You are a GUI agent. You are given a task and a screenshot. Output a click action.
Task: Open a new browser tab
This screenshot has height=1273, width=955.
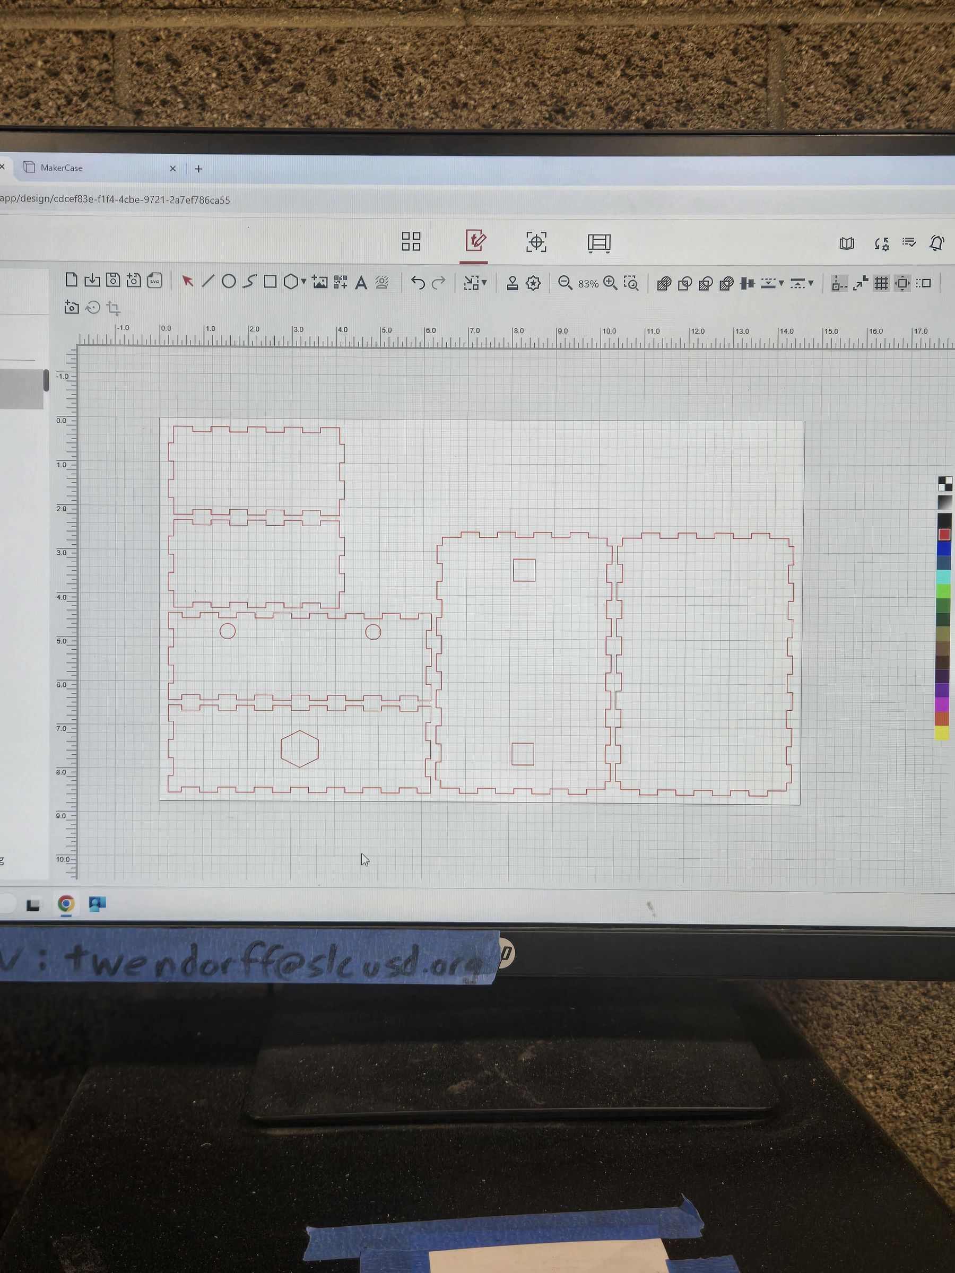(x=198, y=169)
